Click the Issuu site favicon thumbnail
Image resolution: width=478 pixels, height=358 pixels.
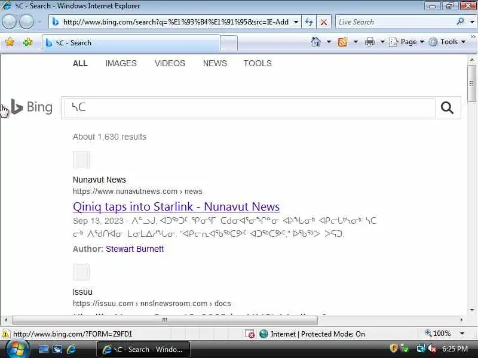(81, 271)
